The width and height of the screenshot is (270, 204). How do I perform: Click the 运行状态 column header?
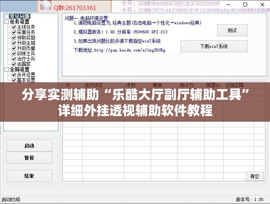coord(103,85)
